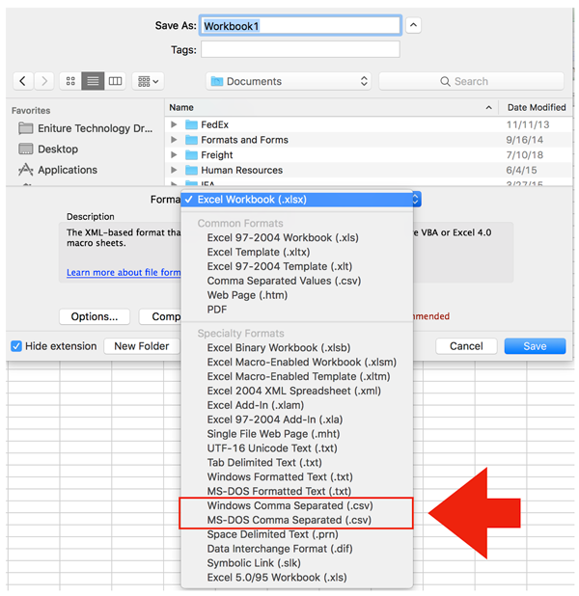Switch to icon grid view

[70, 81]
